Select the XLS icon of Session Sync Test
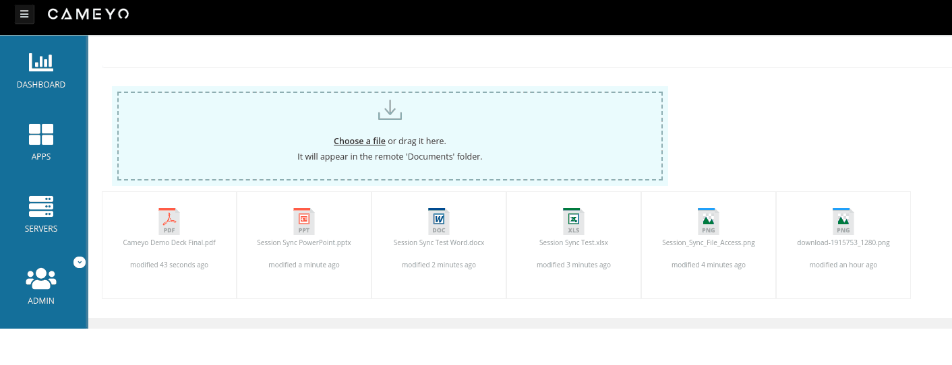 coord(574,221)
